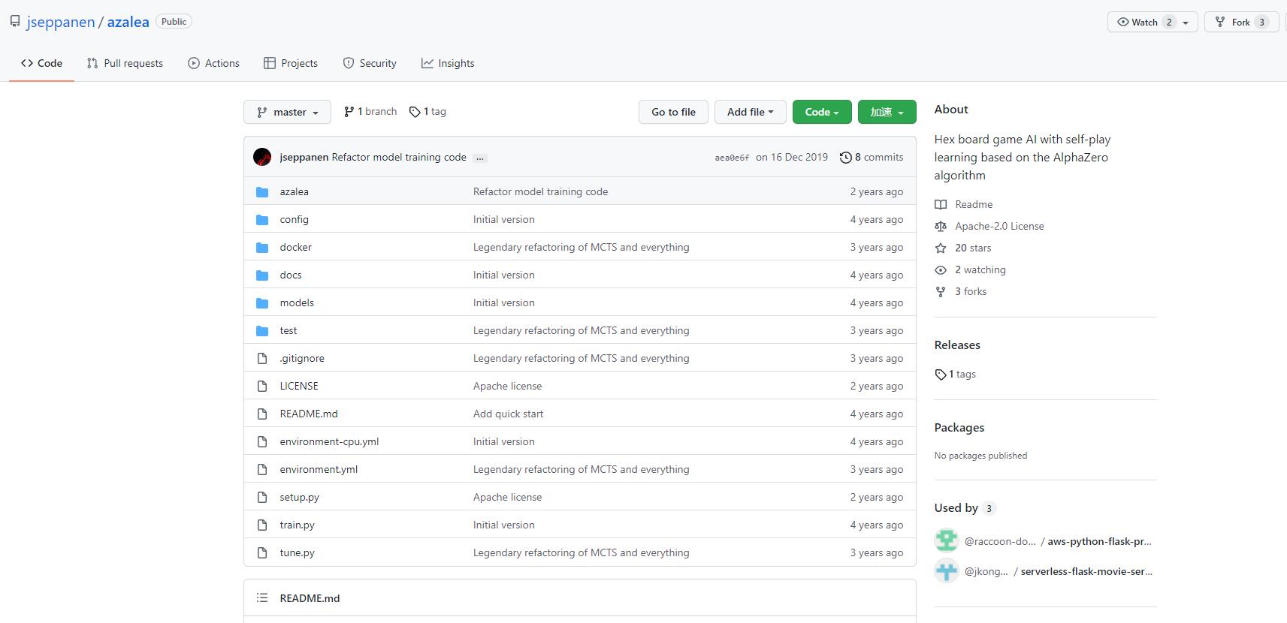Open the Actions tab
This screenshot has width=1287, height=623.
click(213, 63)
